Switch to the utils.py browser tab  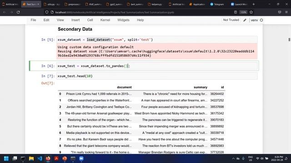(x=52, y=4)
